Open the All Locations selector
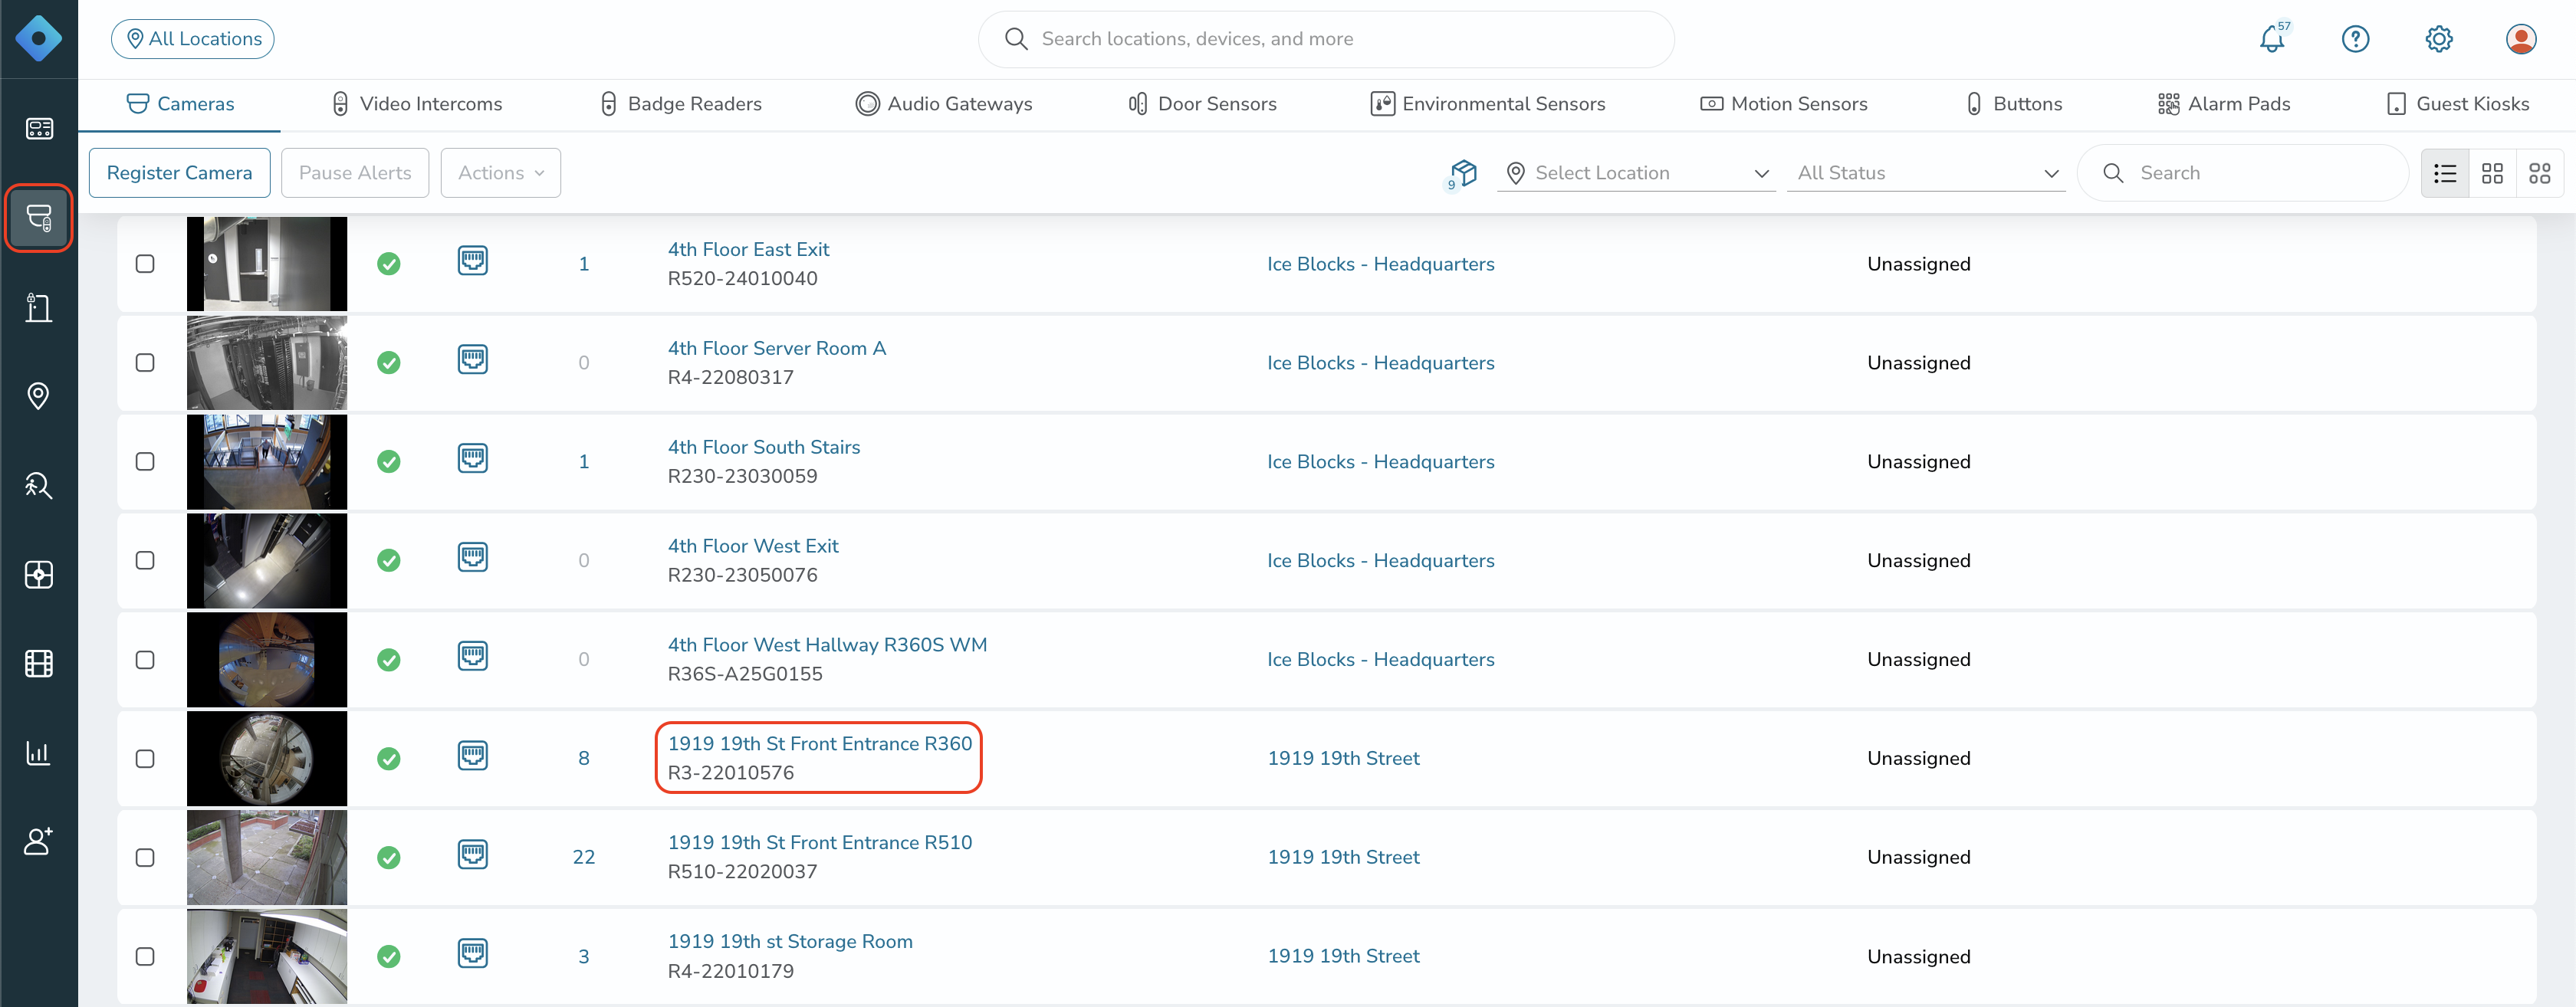This screenshot has width=2576, height=1007. click(x=193, y=39)
